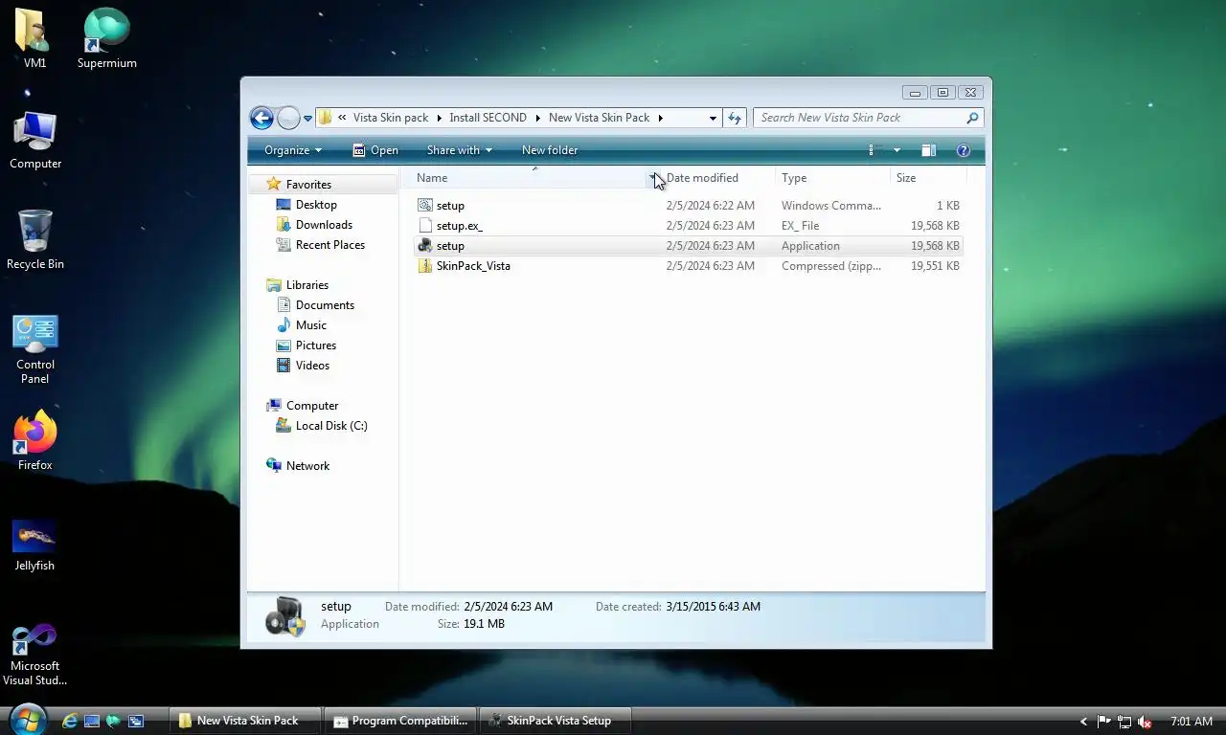
Task: Sort files by Date modified column
Action: [702, 178]
